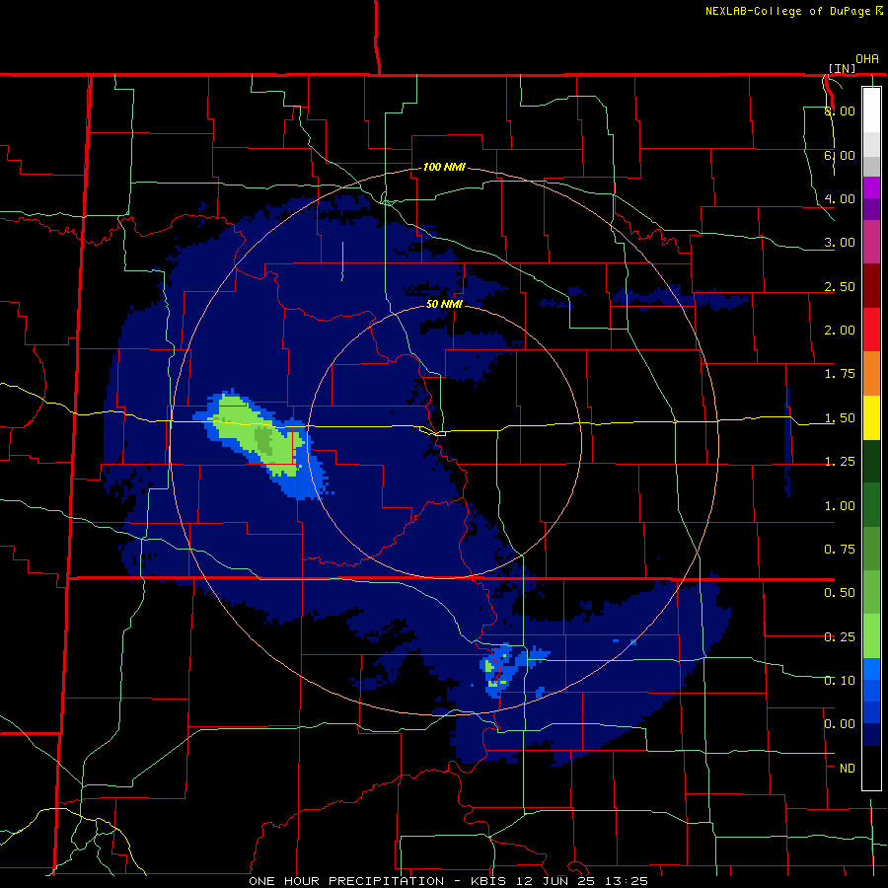Click the 1.00 legend value
This screenshot has height=888, width=888.
[840, 506]
